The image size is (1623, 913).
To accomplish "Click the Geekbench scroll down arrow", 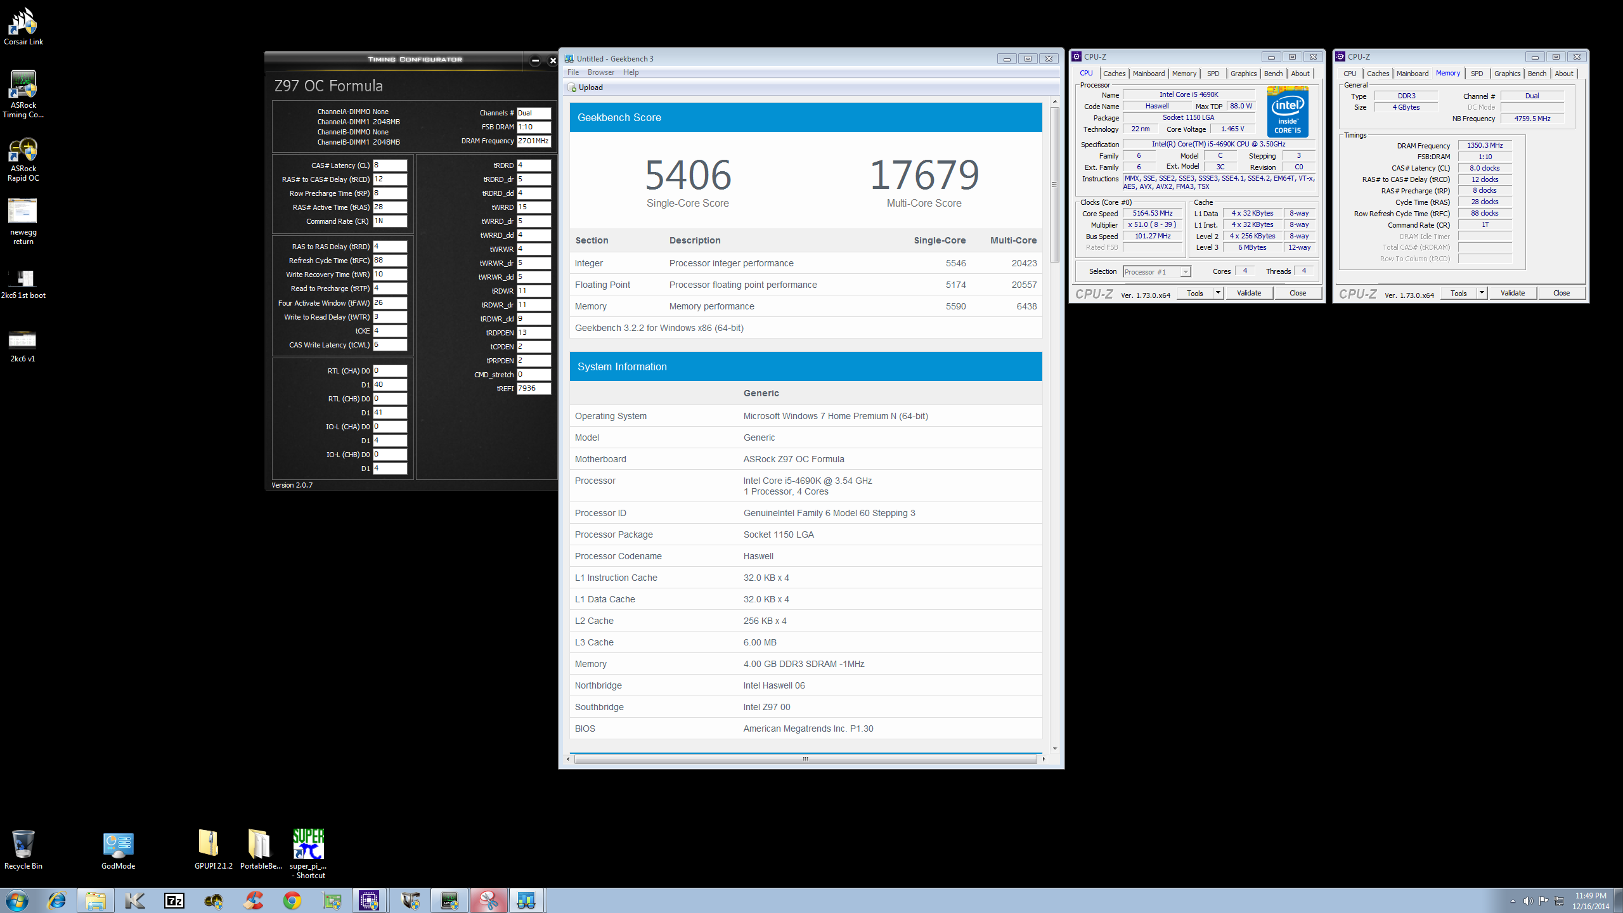I will [1054, 748].
